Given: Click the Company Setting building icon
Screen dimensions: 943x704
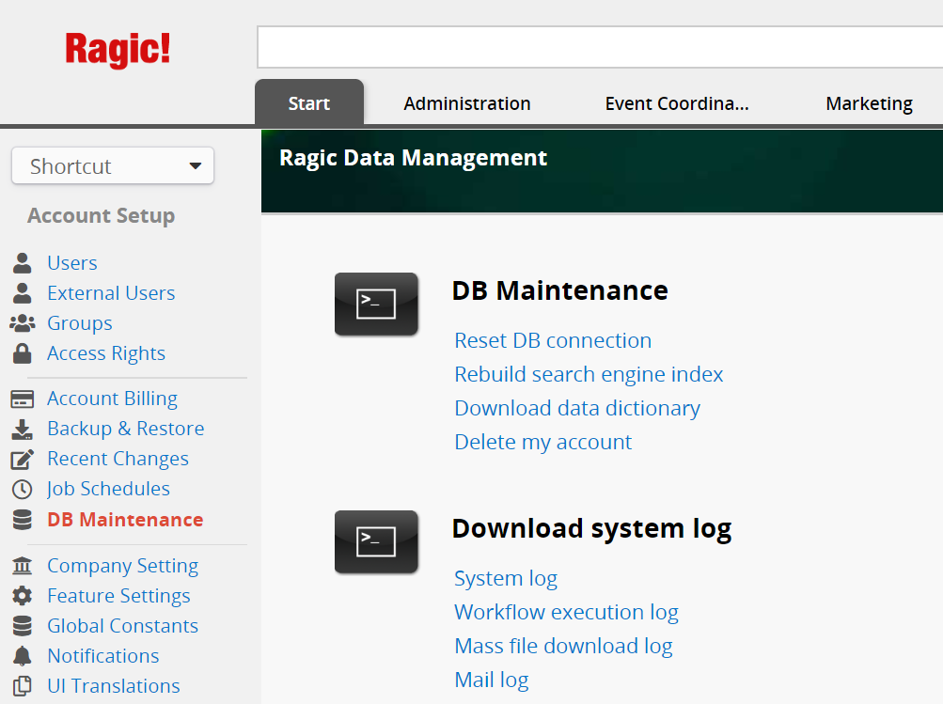Looking at the screenshot, I should 23,566.
